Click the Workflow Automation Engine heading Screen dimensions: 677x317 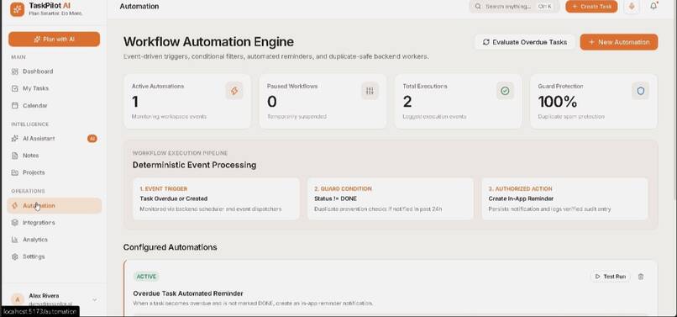click(208, 42)
